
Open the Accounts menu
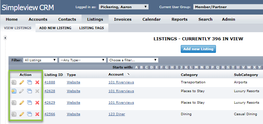click(38, 19)
